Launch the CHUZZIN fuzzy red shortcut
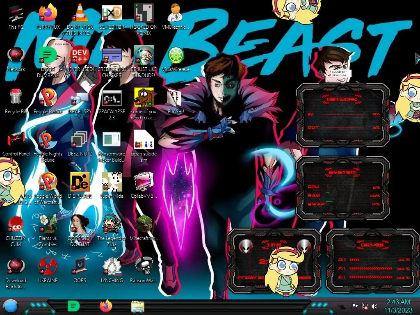420x315 pixels. 16,231
